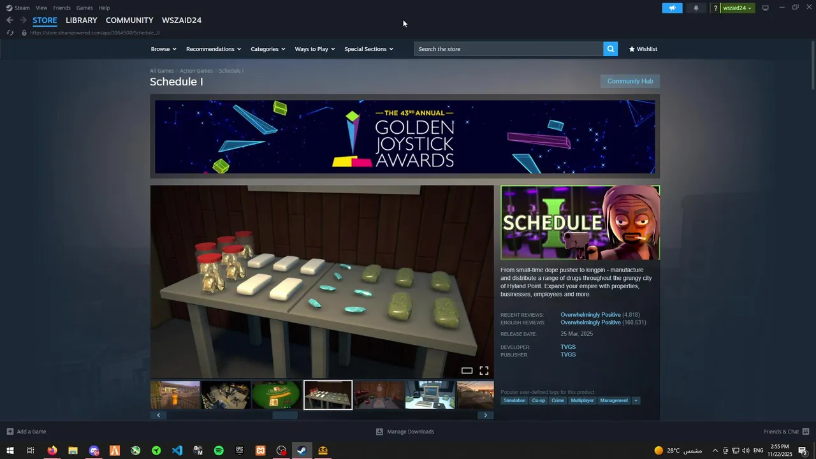Go back with the left arrow
The image size is (816, 459).
[x=10, y=20]
